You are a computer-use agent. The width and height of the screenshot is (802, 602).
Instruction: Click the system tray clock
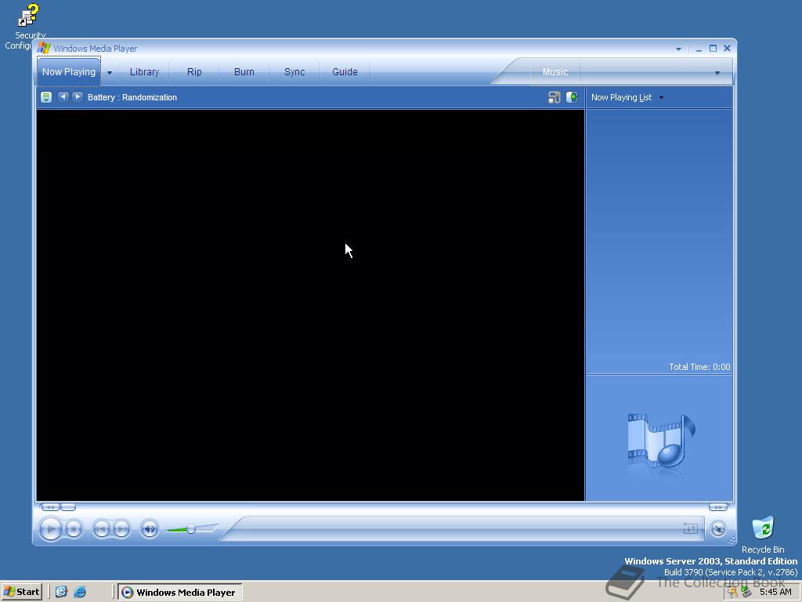[775, 592]
